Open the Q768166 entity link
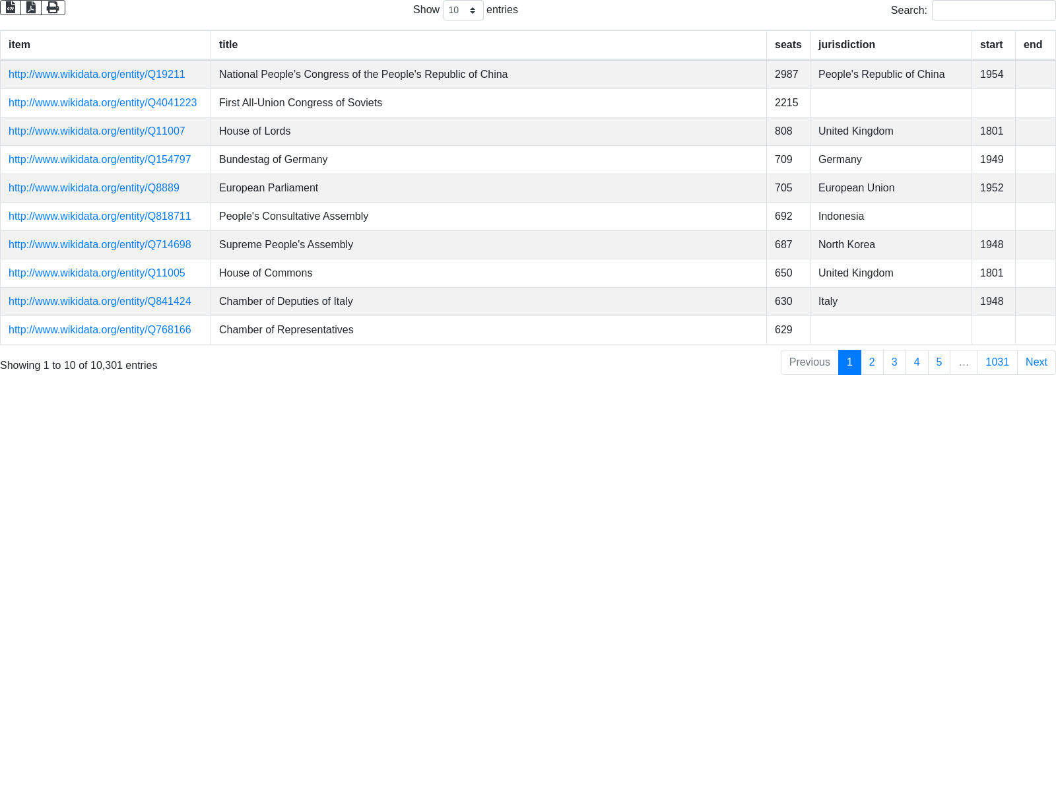Viewport: 1056px width, 792px height. click(x=100, y=330)
